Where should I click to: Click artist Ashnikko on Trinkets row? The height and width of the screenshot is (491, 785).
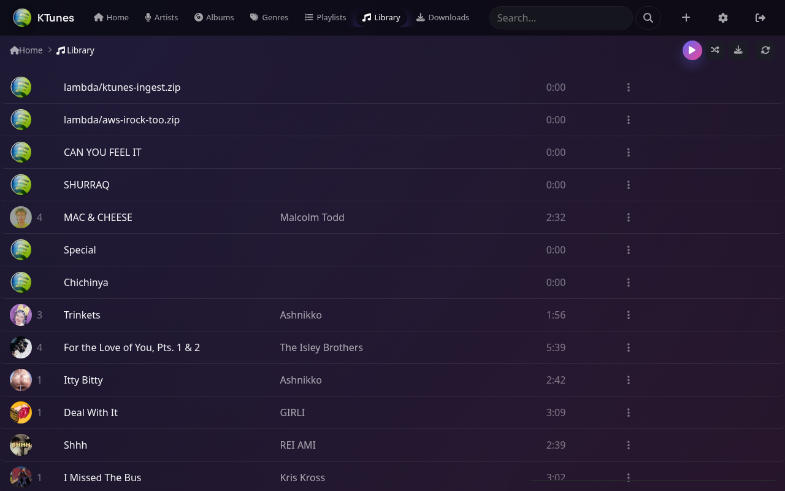(301, 315)
